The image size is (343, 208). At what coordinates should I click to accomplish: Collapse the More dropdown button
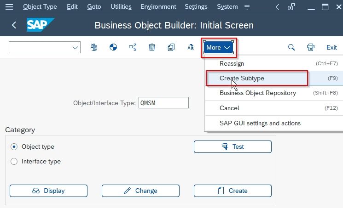click(x=218, y=47)
